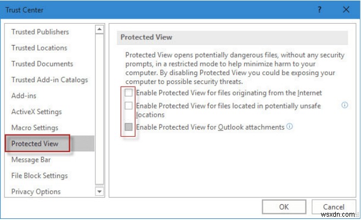The height and width of the screenshot is (220, 361).
Task: Select Trusted Locations category
Action: pos(39,48)
